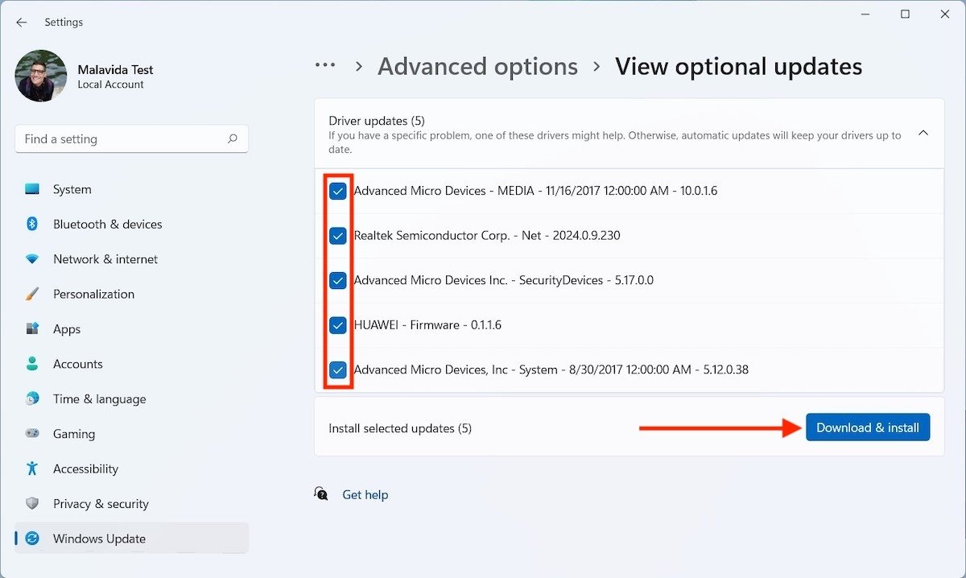966x578 pixels.
Task: Click the Realtek Semiconductor Corp. Net 2024.0.9.230 text
Action: (x=487, y=236)
